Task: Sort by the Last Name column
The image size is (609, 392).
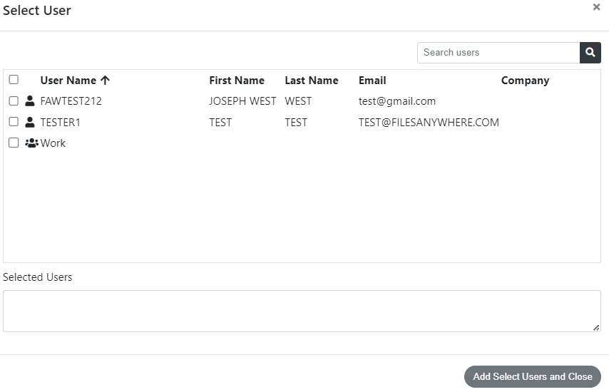Action: point(312,81)
